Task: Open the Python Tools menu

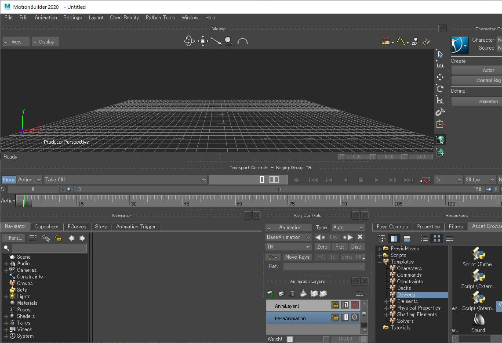Action: click(160, 18)
